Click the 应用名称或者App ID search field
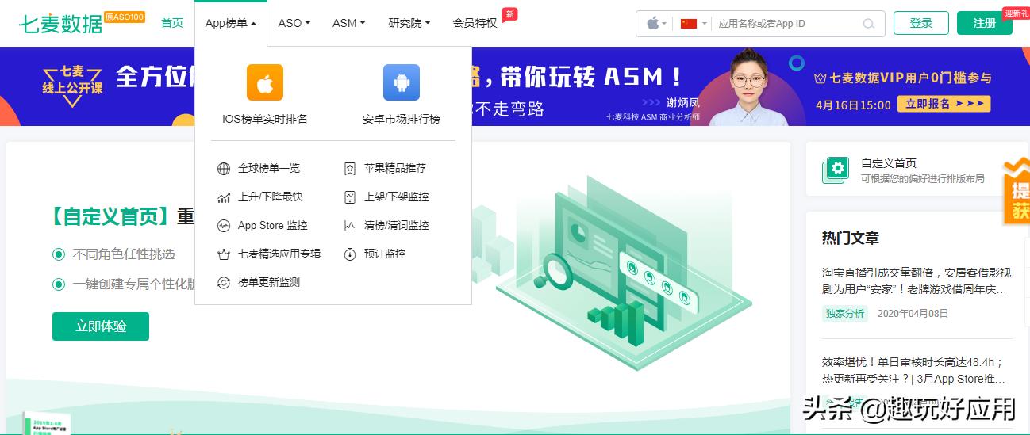1030x435 pixels. 786,24
